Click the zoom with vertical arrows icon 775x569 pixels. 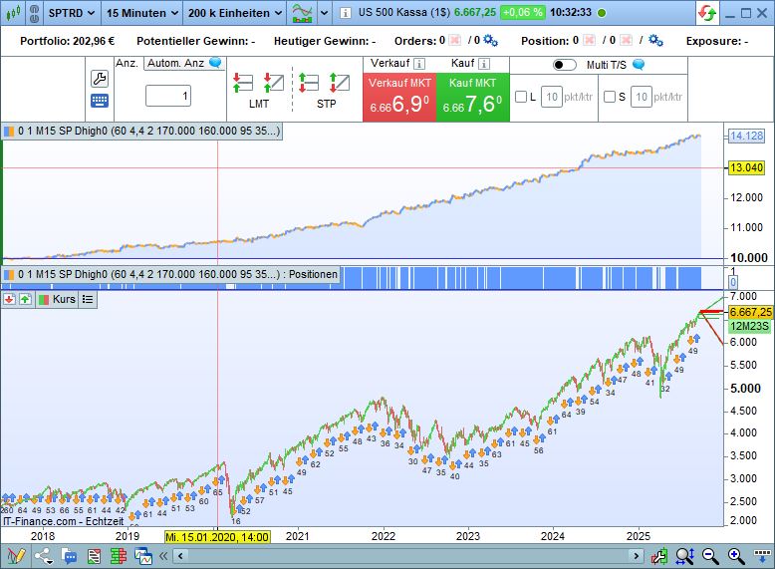click(685, 557)
